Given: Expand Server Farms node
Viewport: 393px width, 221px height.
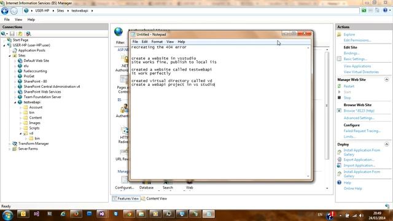Looking at the screenshot, I should pos(10,149).
